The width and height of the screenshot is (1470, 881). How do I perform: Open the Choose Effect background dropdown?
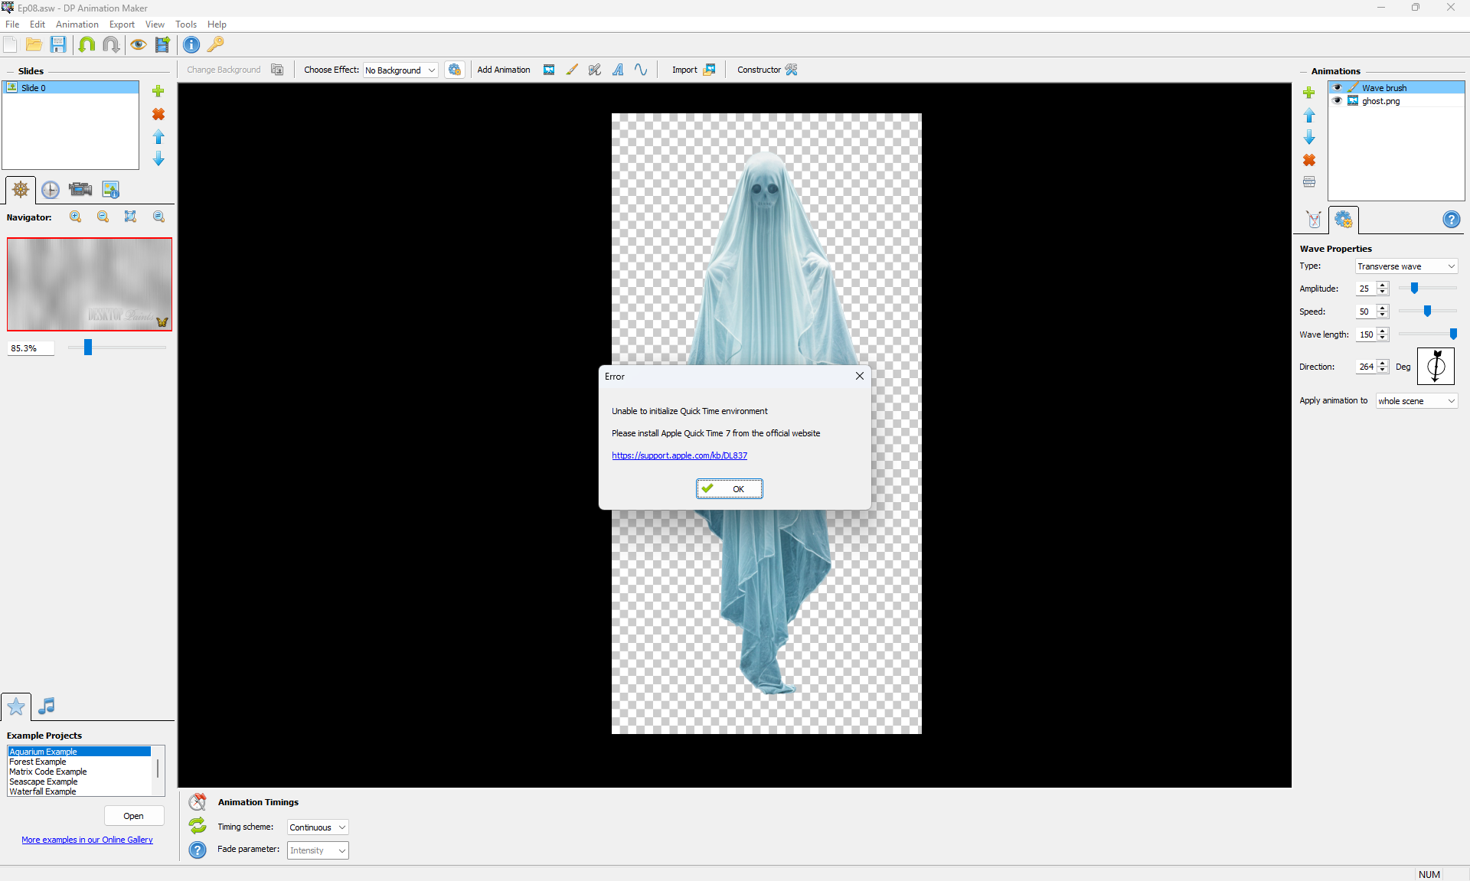[x=400, y=70]
